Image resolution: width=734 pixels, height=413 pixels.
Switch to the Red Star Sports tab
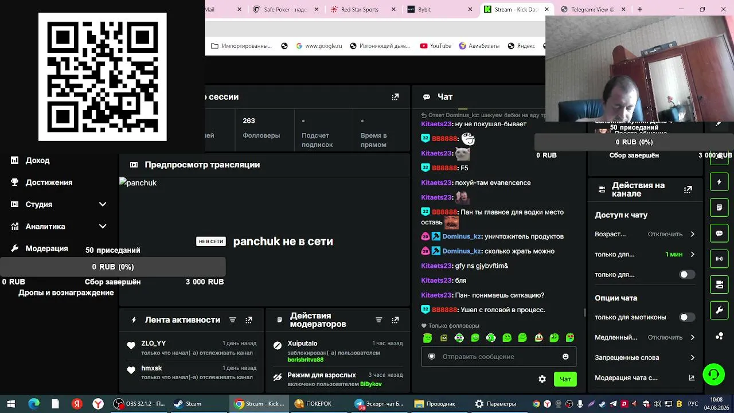tap(362, 9)
